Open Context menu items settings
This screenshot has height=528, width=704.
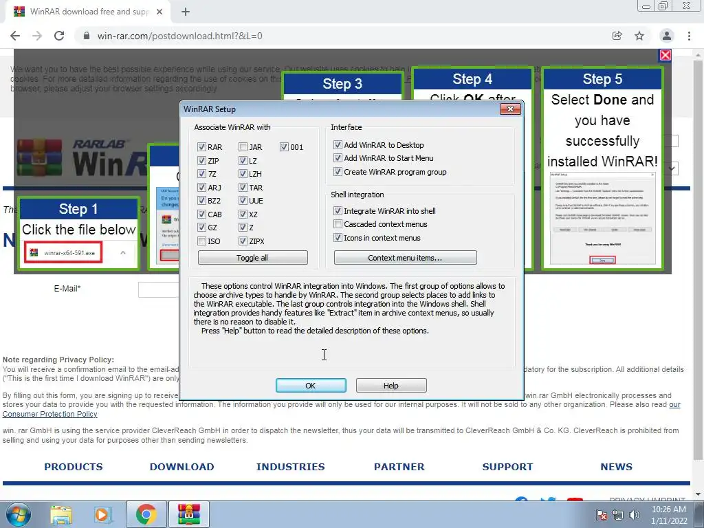pos(406,258)
